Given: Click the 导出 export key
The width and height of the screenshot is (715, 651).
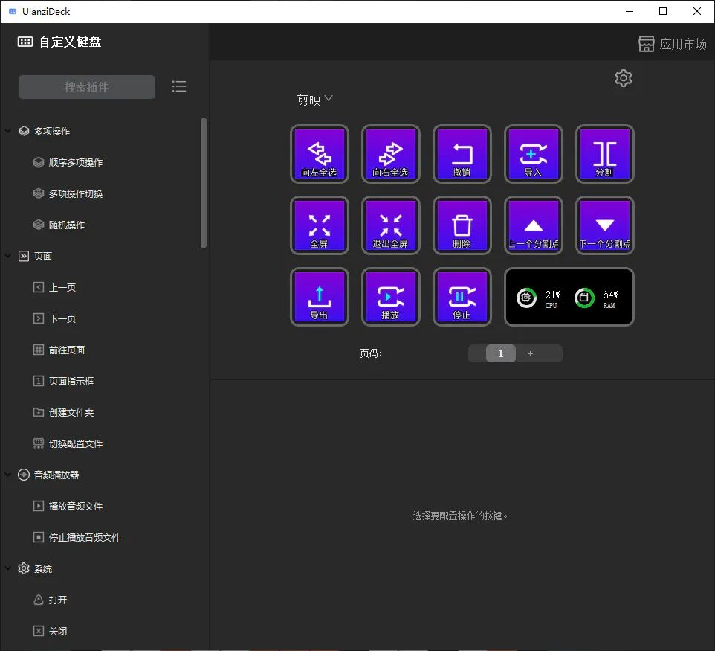Looking at the screenshot, I should click(319, 297).
